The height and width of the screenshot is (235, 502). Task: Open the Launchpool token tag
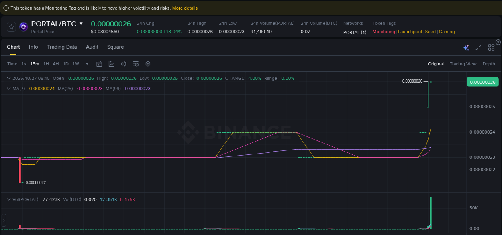pos(410,32)
